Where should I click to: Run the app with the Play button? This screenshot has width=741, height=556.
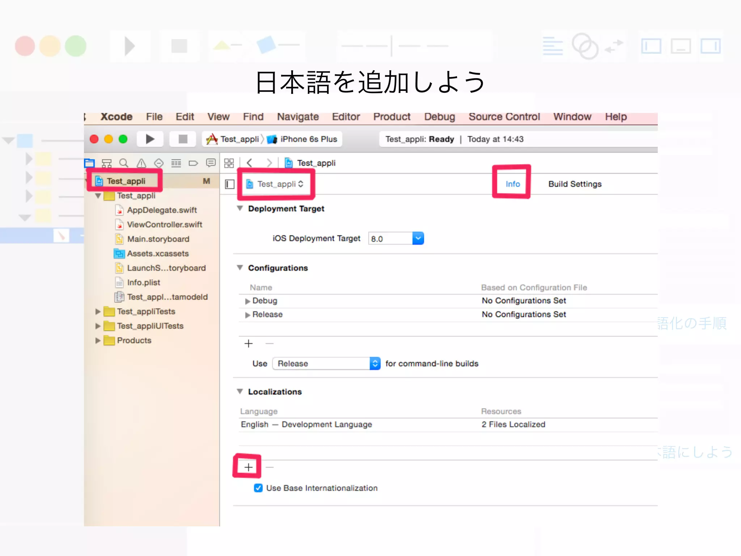(x=150, y=139)
